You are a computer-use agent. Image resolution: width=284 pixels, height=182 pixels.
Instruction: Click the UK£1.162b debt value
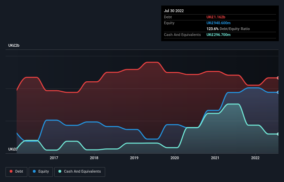[216, 17]
